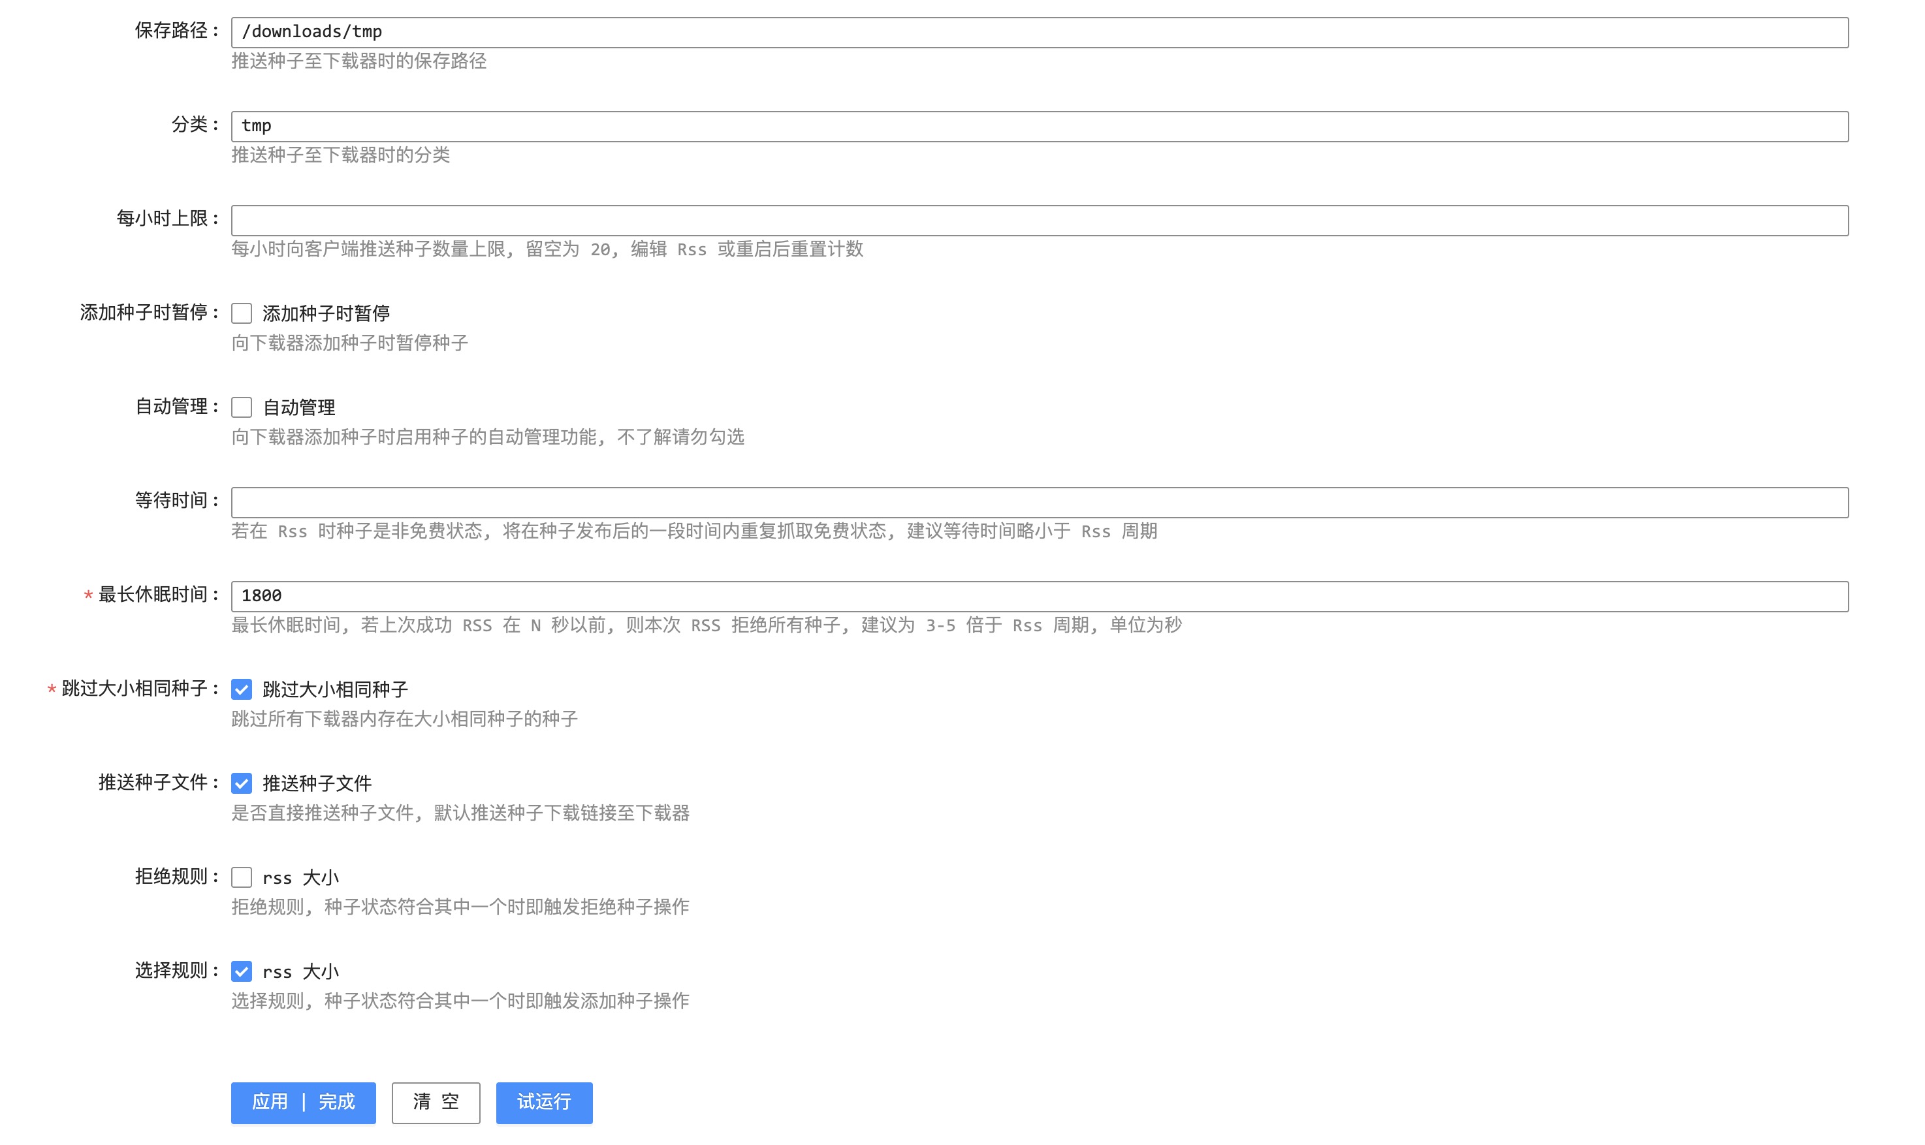The width and height of the screenshot is (1925, 1145).
Task: Check the 自动管理 checkbox
Action: pos(242,407)
